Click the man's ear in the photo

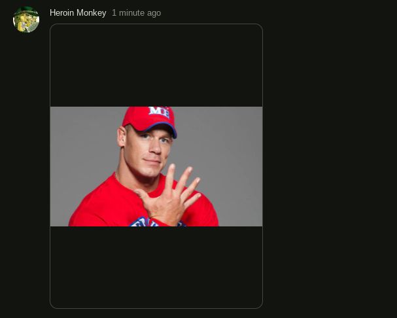point(122,137)
